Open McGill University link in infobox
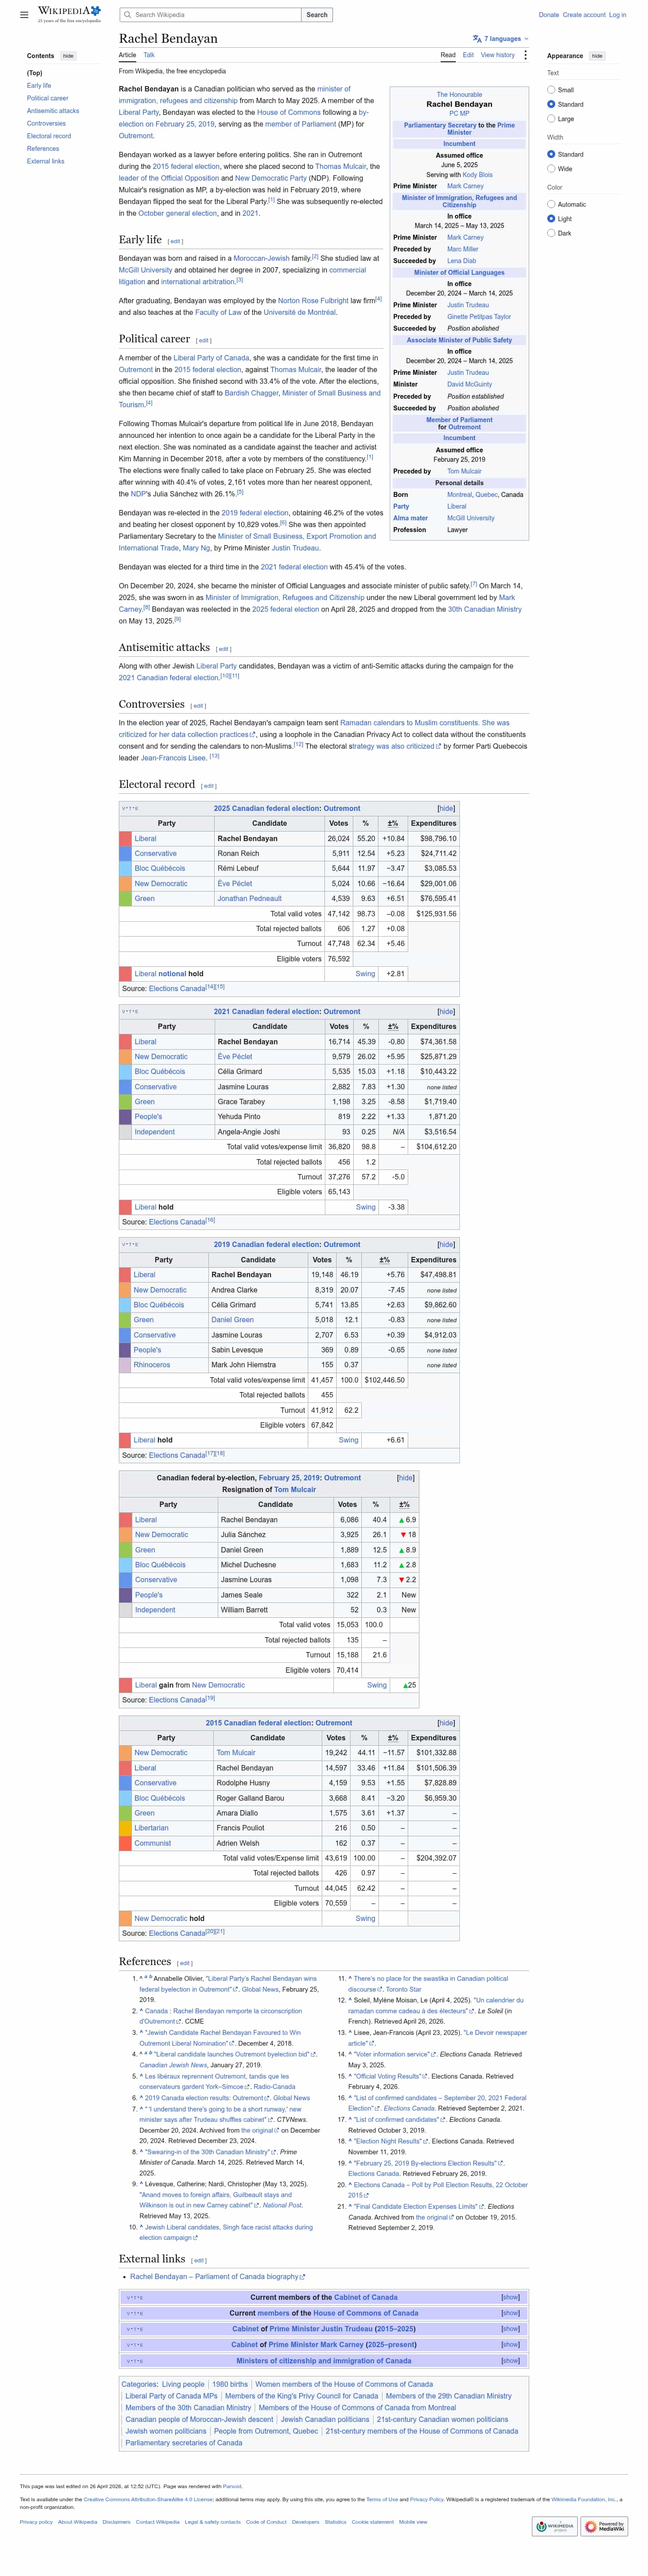 [470, 518]
